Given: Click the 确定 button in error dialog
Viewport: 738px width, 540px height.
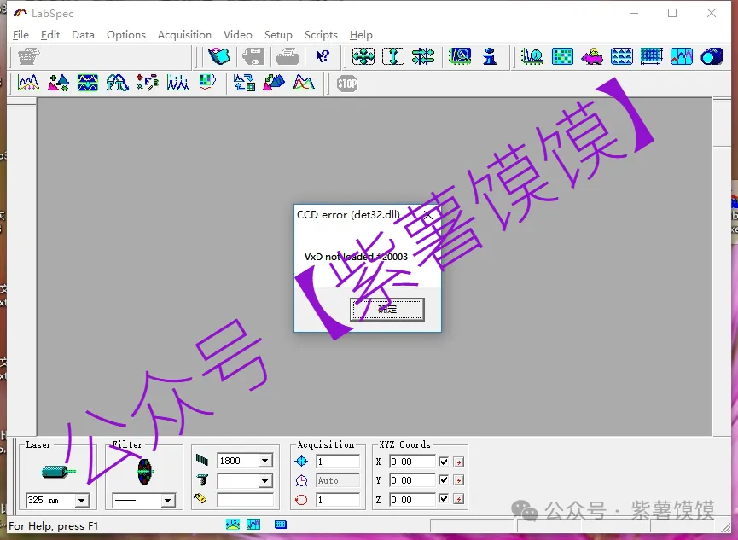Looking at the screenshot, I should click(x=387, y=310).
